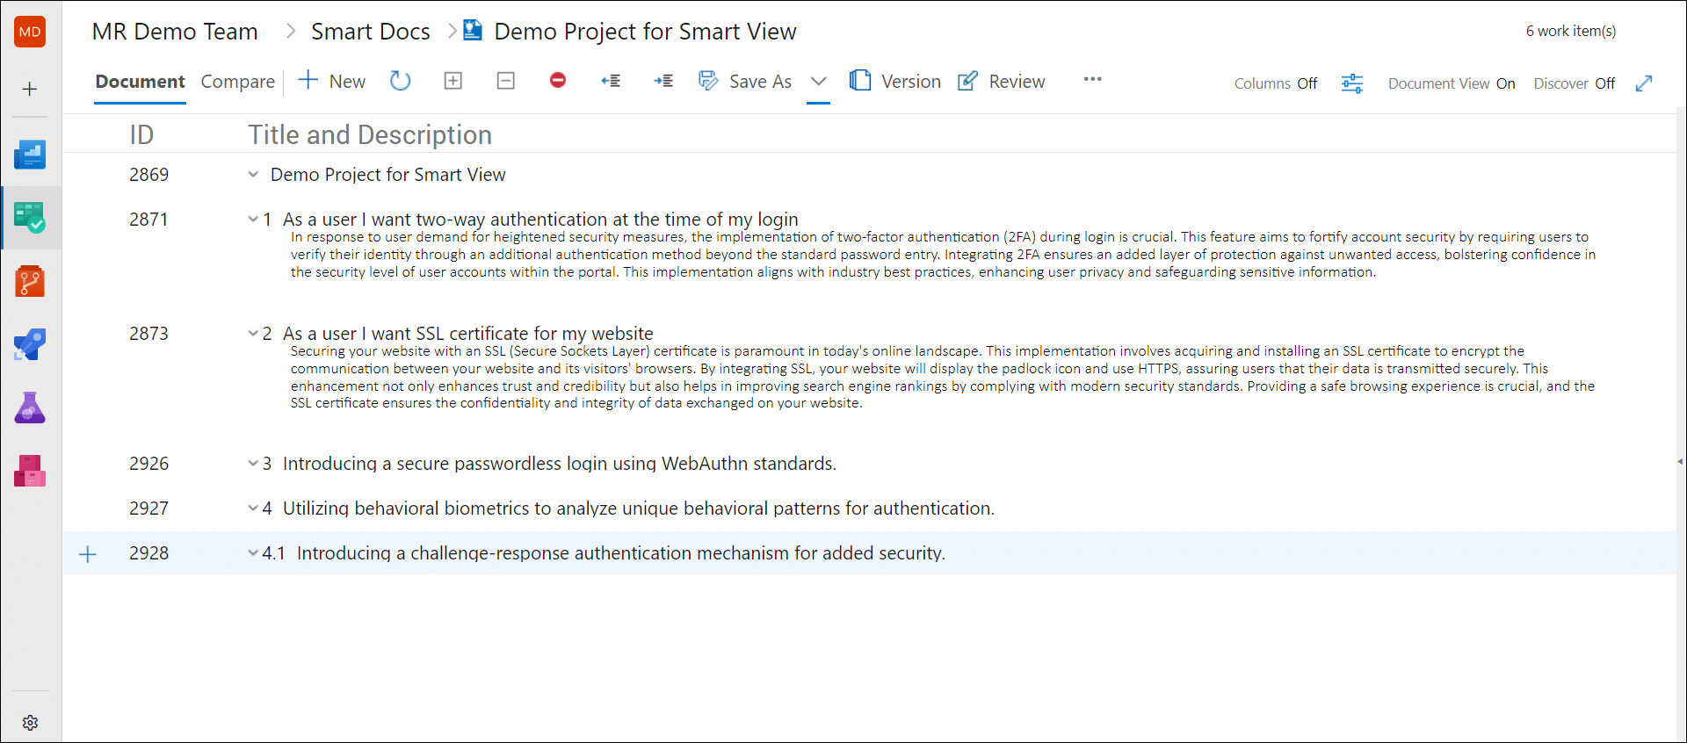Open Repos from the sidebar
Image resolution: width=1687 pixels, height=743 pixels.
(x=30, y=281)
